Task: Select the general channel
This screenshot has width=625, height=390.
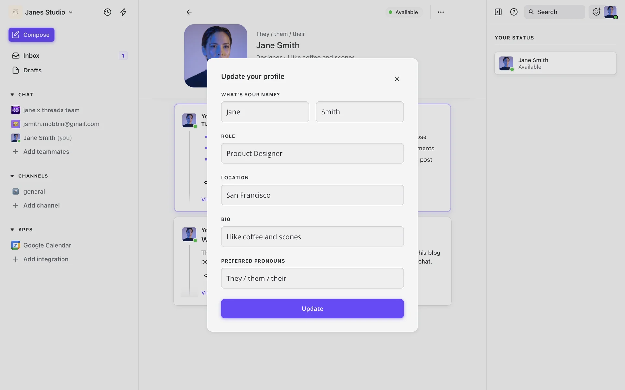Action: click(x=34, y=191)
